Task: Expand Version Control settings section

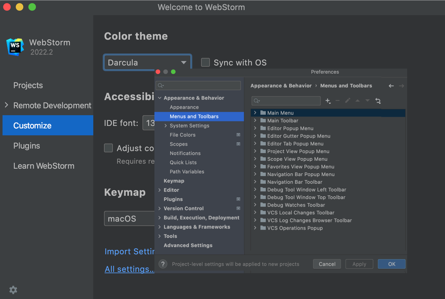Action: click(x=160, y=208)
